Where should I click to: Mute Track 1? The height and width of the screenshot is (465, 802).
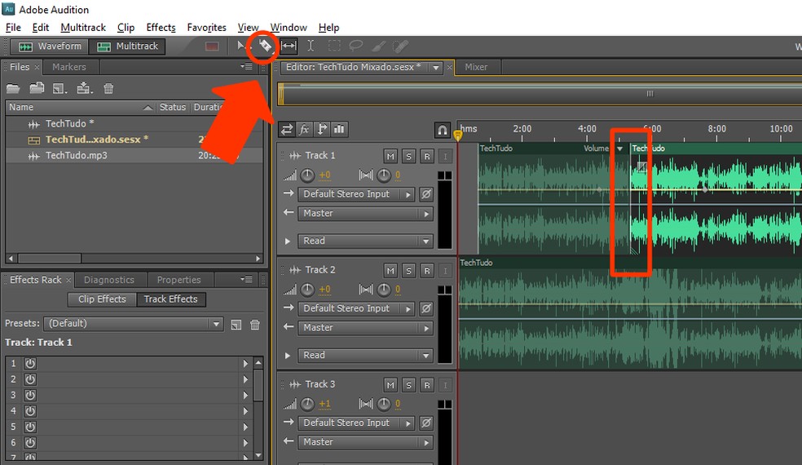[390, 156]
